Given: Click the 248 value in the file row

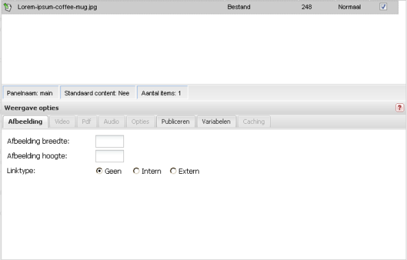Looking at the screenshot, I should tap(306, 7).
